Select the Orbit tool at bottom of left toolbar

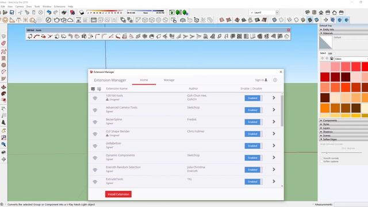3,159
